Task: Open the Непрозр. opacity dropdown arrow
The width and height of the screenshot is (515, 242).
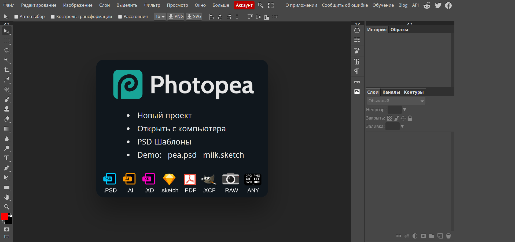Action: 404,110
